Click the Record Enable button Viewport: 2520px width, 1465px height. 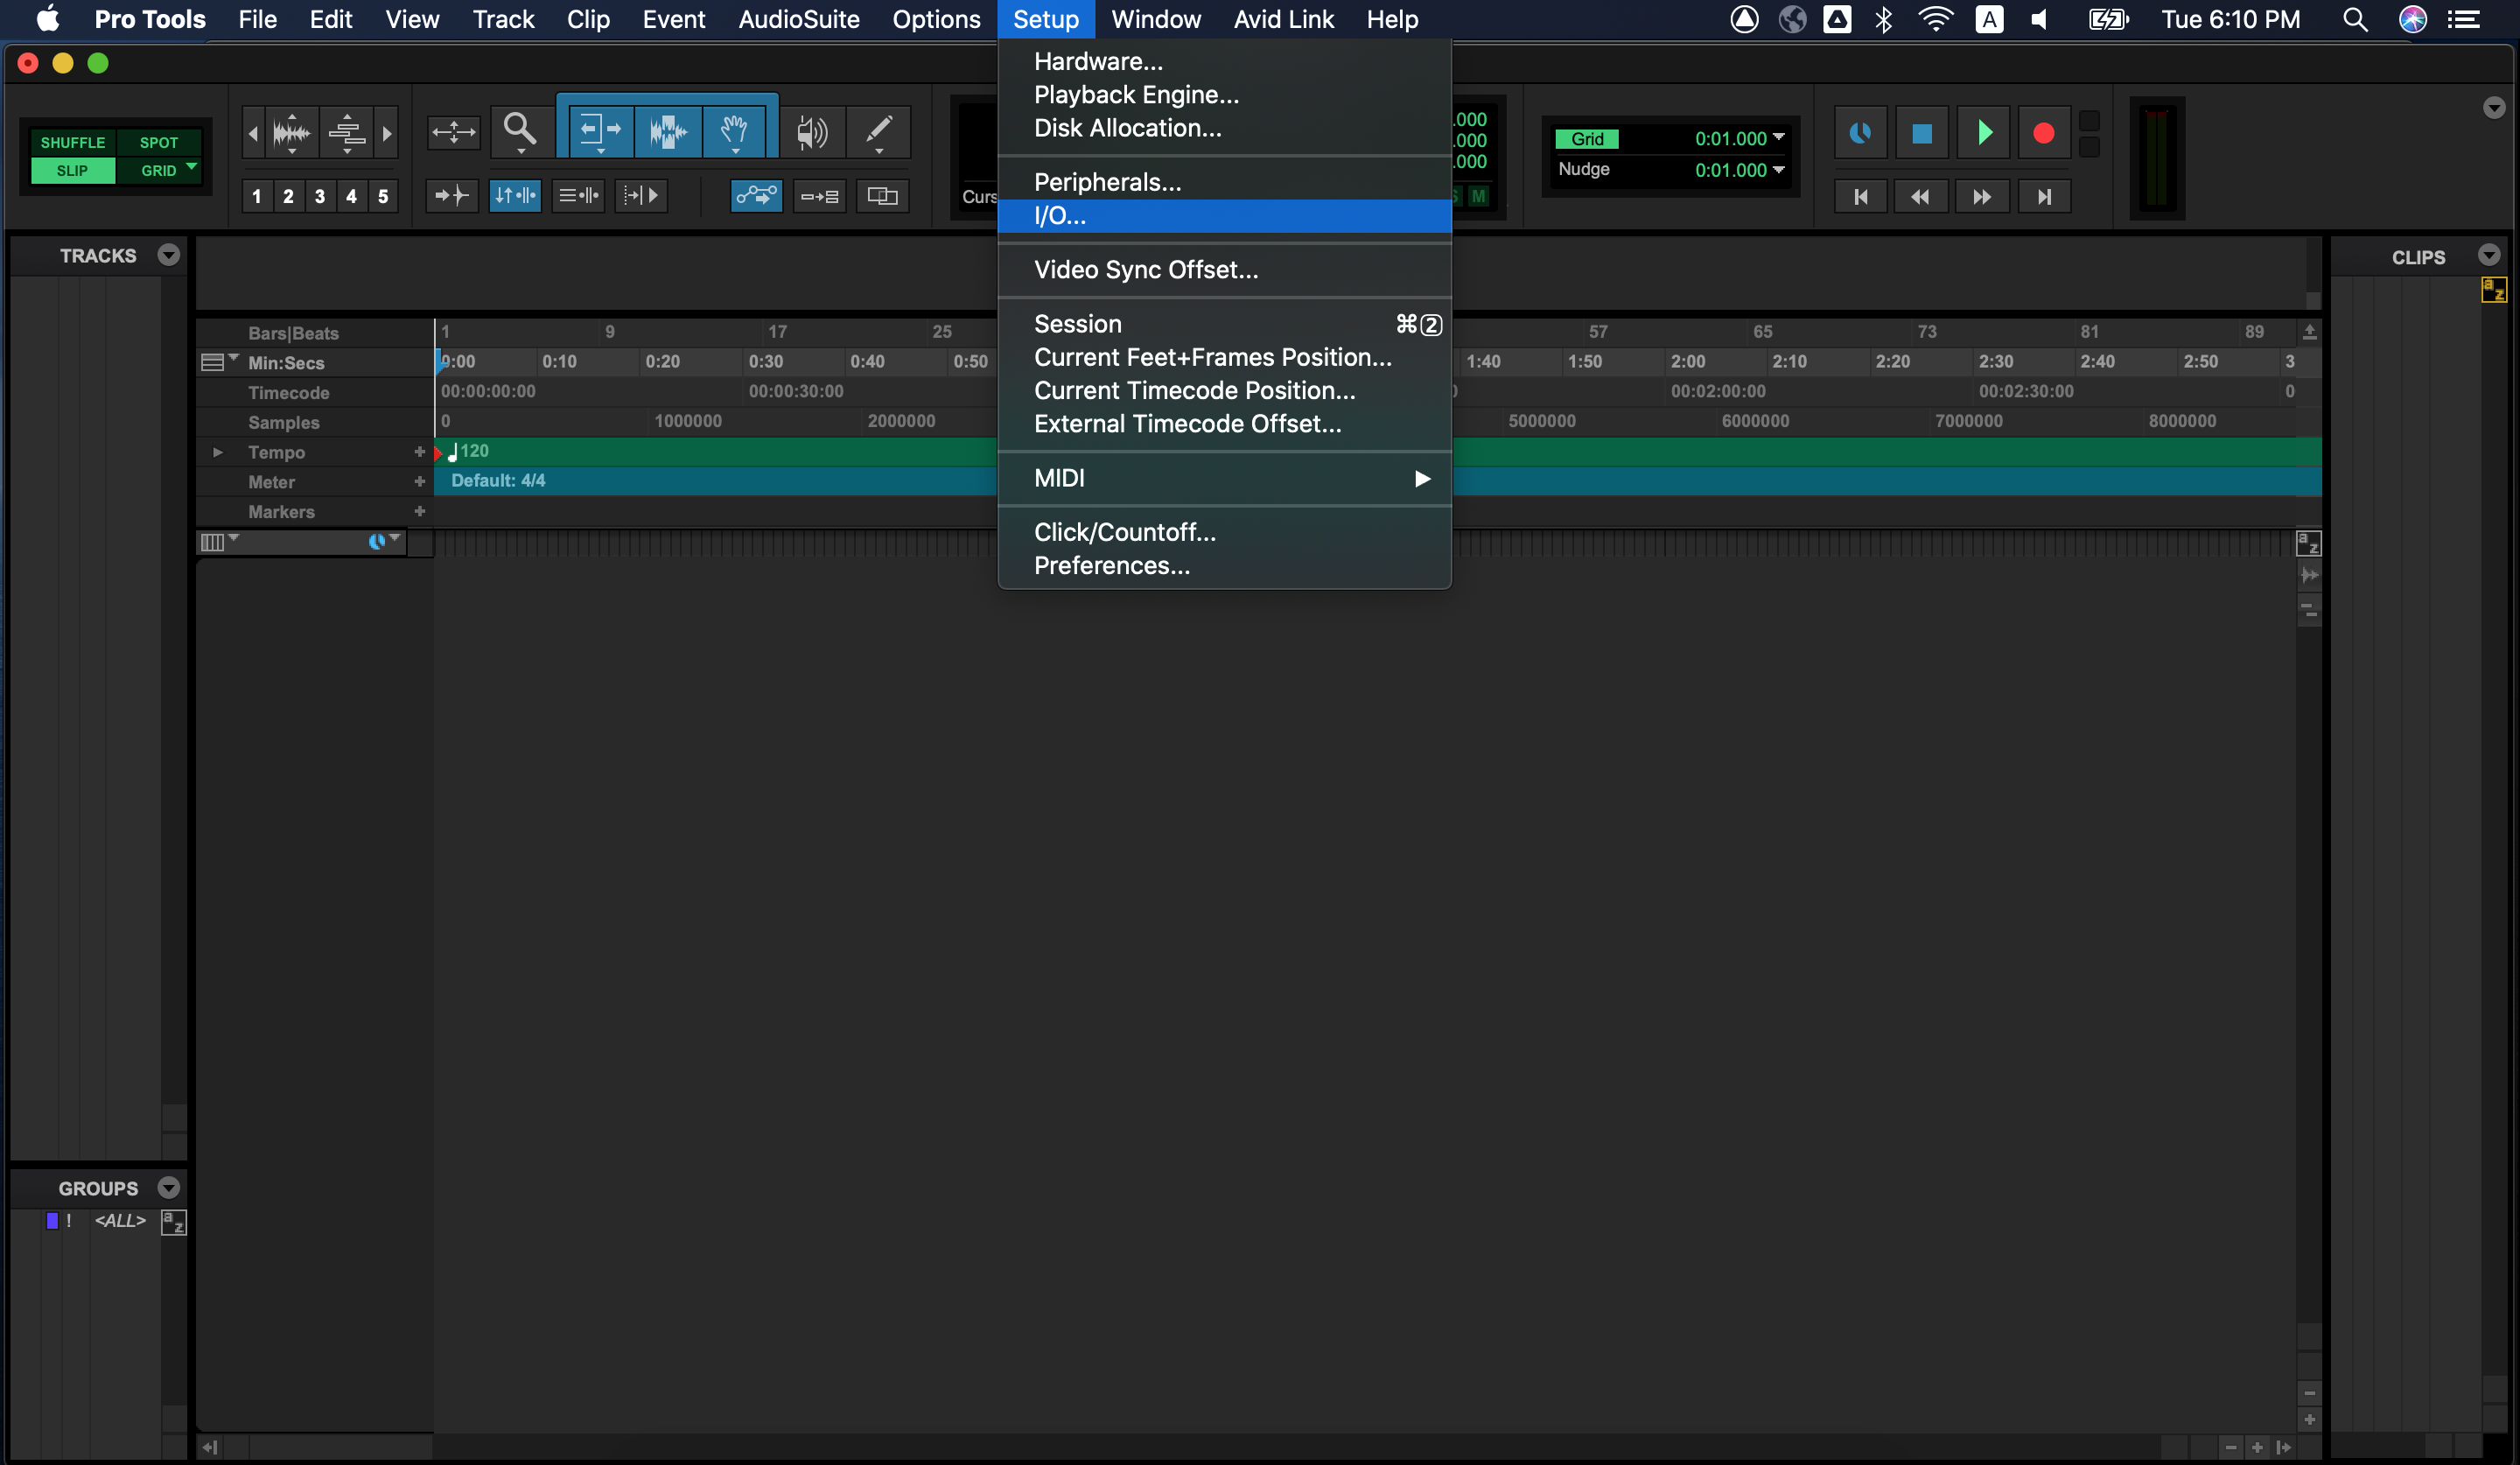(x=2044, y=134)
